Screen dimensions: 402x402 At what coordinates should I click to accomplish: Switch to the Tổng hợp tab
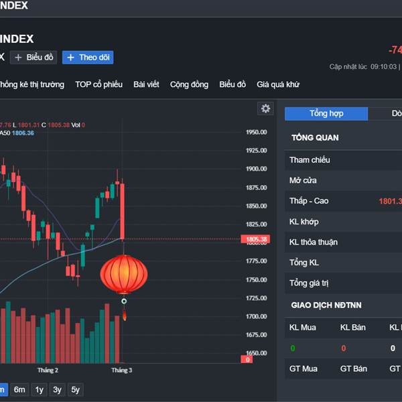[326, 114]
